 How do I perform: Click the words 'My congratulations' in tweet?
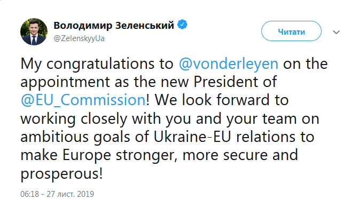point(88,63)
